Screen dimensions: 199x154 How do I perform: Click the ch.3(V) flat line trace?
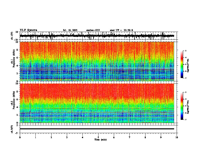pyautogui.click(x=97, y=129)
